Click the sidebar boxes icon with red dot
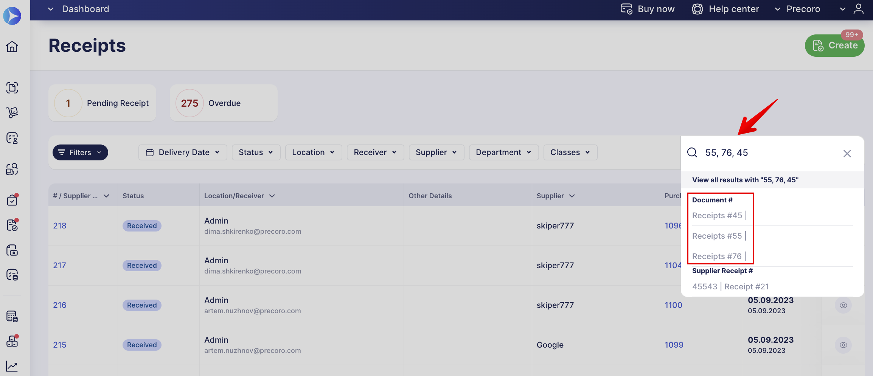The width and height of the screenshot is (873, 376). (x=12, y=341)
